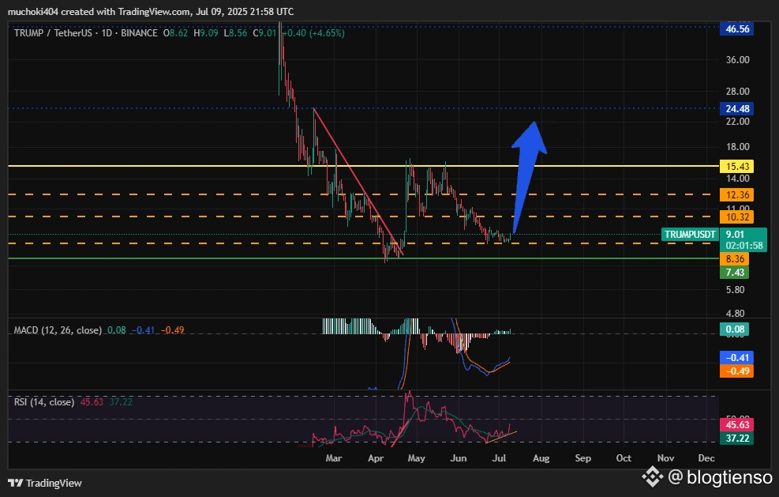This screenshot has height=497, width=779.
Task: Click the May label on the time axis
Action: click(x=416, y=458)
